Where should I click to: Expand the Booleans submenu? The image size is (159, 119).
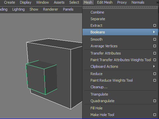pos(120,32)
